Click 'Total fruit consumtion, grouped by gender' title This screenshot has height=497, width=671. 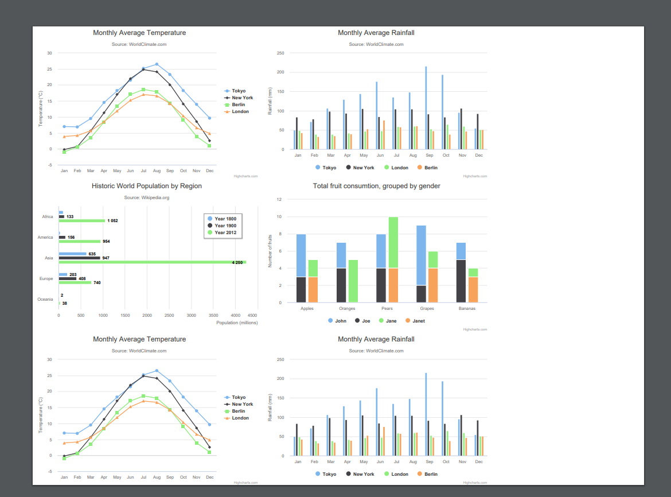click(x=377, y=186)
